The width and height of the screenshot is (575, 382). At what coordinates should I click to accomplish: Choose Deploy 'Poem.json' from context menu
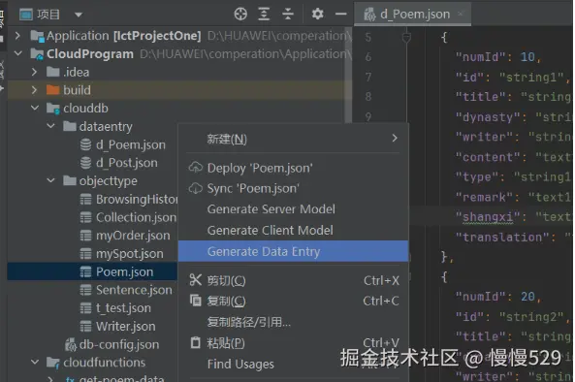294,168
